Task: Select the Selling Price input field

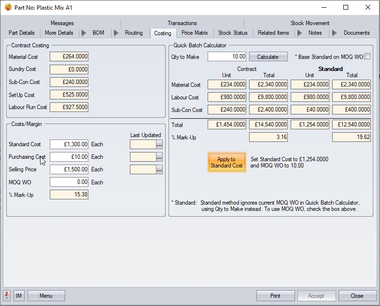Action: coord(69,169)
